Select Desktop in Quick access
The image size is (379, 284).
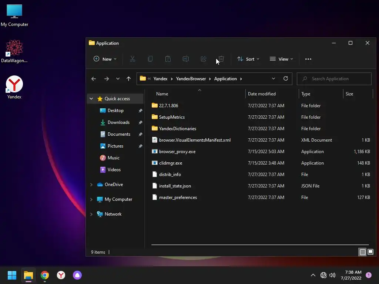[115, 110]
